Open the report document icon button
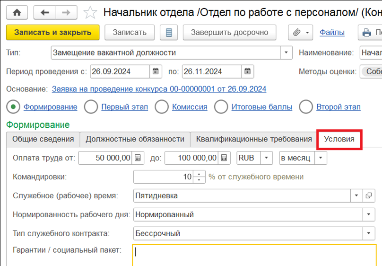The width and height of the screenshot is (382, 266). (169, 33)
